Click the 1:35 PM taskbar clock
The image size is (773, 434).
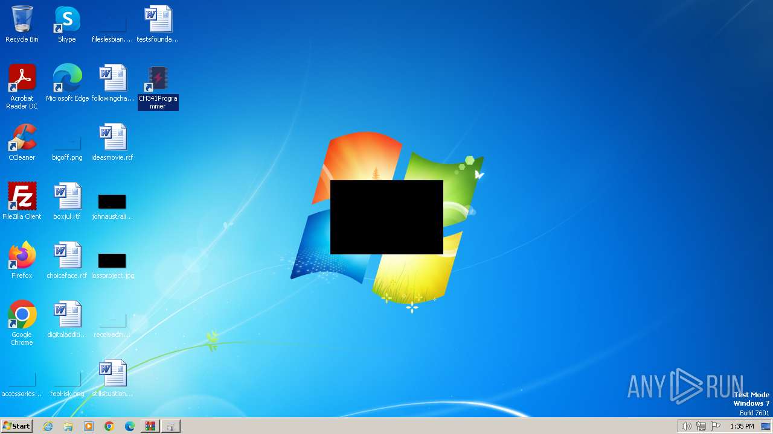click(742, 426)
